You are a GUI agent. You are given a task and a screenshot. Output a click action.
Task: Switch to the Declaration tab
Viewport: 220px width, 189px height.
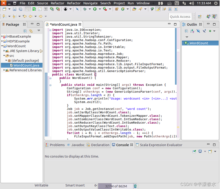click(98, 145)
